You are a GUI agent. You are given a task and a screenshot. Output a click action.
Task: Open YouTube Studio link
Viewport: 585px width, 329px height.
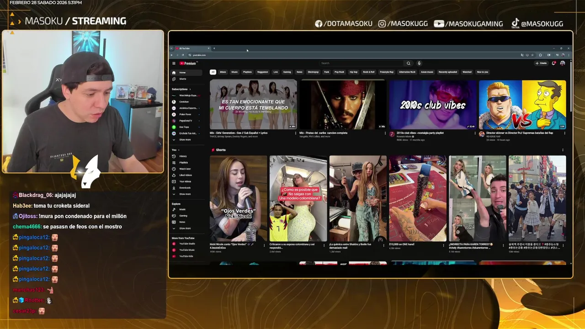coord(186,244)
